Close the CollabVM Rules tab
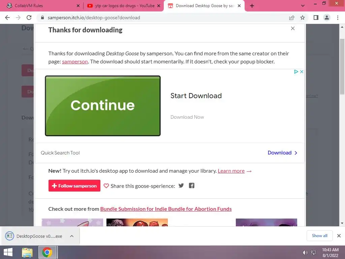Viewport: 345px width, 259px height. [78, 6]
